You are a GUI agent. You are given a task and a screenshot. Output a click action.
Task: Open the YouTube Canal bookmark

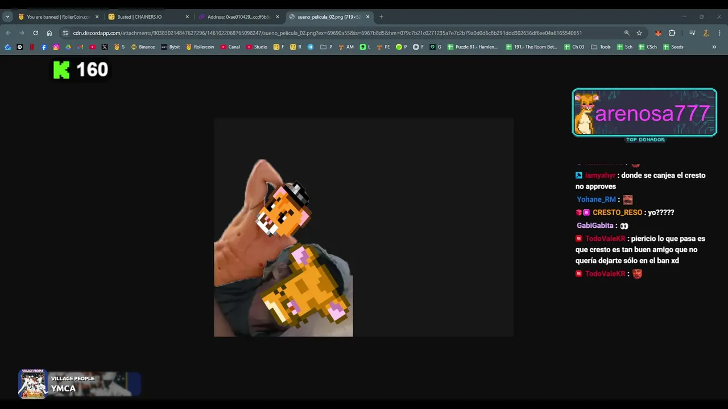click(230, 47)
